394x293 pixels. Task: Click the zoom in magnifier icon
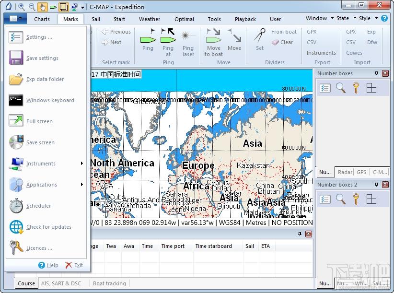tap(22, 7)
